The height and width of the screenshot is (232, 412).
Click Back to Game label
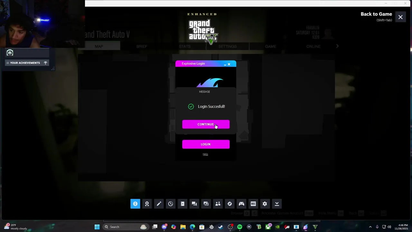376,14
